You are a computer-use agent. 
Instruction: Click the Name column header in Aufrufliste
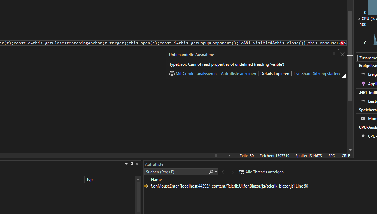pyautogui.click(x=156, y=180)
